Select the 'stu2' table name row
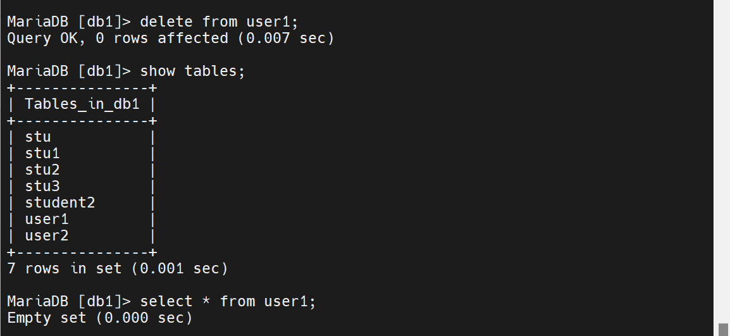The height and width of the screenshot is (336, 730). 82,170
